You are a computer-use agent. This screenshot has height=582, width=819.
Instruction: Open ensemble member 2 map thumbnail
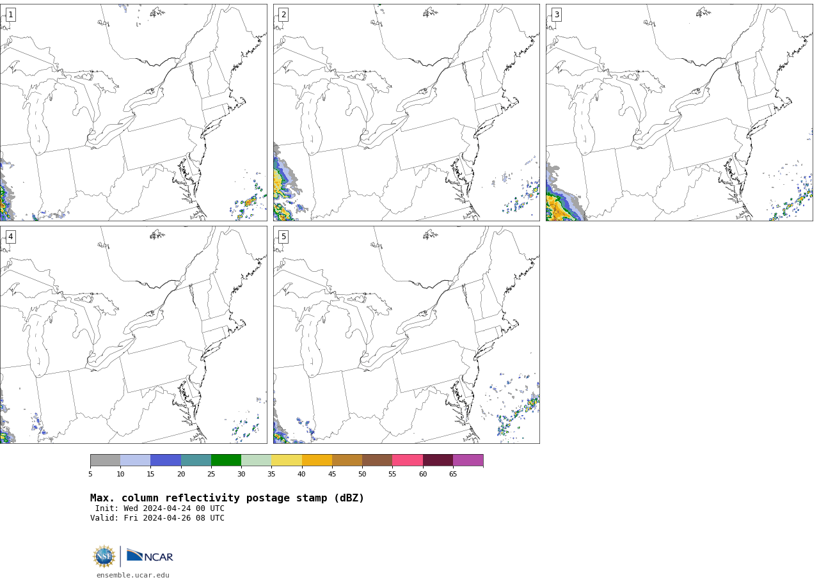[406, 113]
